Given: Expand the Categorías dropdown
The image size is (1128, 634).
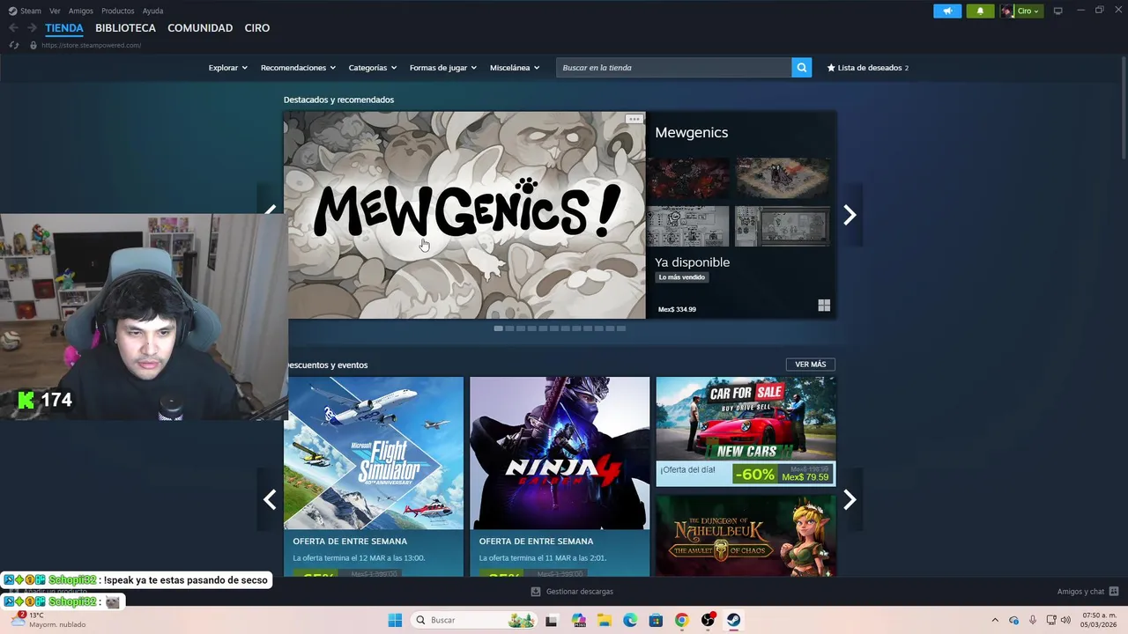Looking at the screenshot, I should pos(372,68).
